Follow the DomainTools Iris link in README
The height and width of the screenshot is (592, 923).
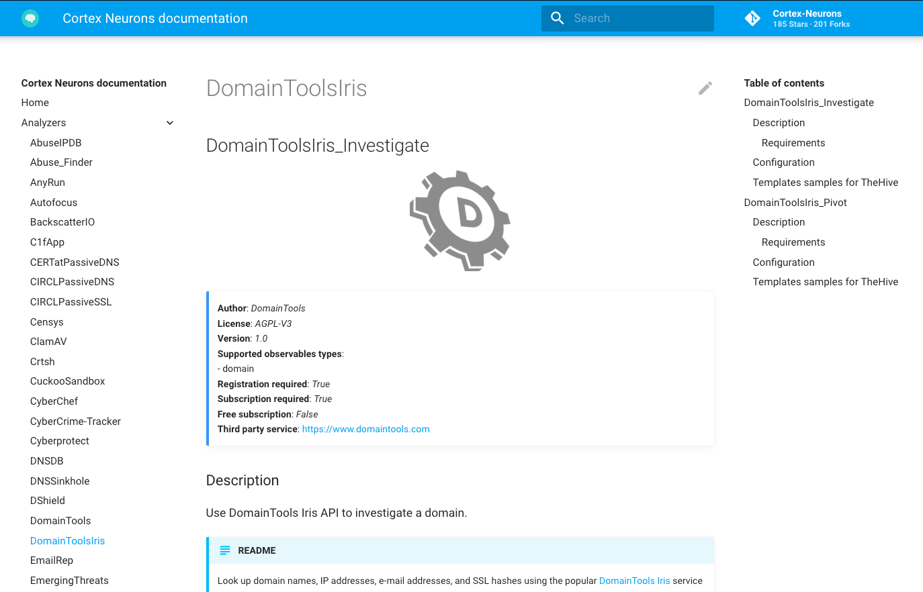point(634,581)
